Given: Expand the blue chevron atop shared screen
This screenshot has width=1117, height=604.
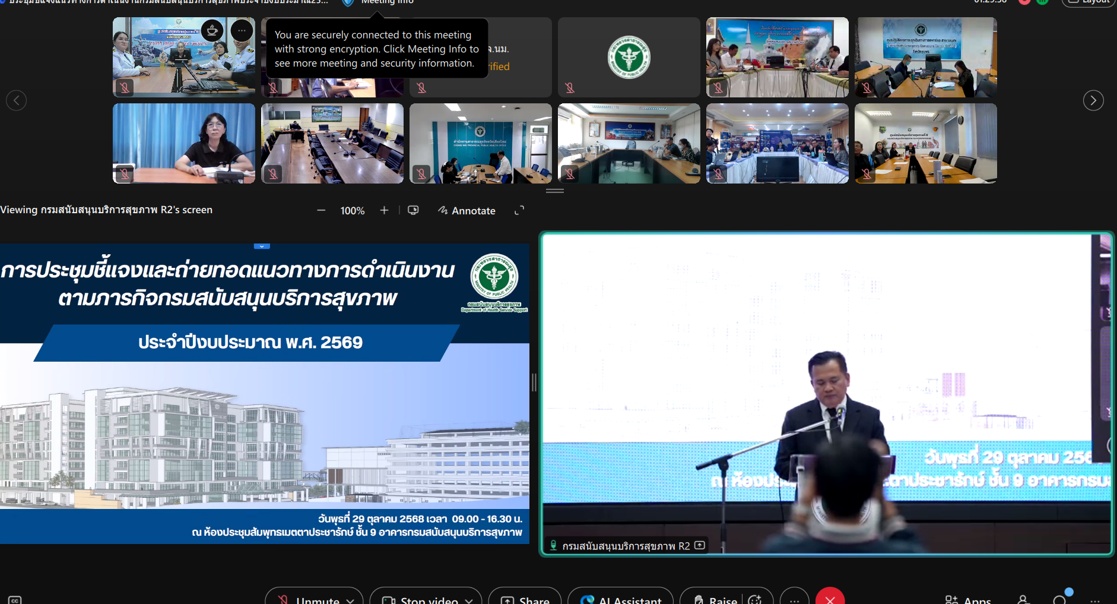Looking at the screenshot, I should pyautogui.click(x=262, y=246).
